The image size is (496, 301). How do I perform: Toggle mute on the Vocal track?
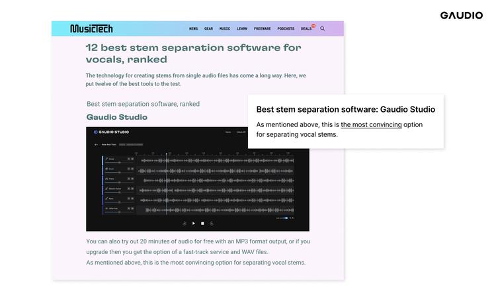point(128,159)
